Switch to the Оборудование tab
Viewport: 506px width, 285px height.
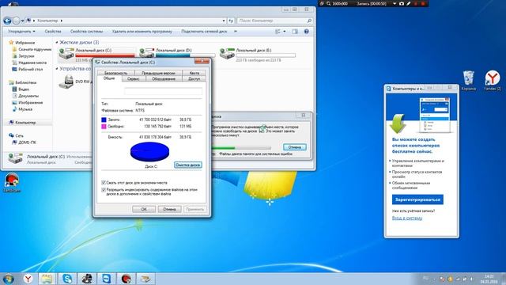pos(164,78)
